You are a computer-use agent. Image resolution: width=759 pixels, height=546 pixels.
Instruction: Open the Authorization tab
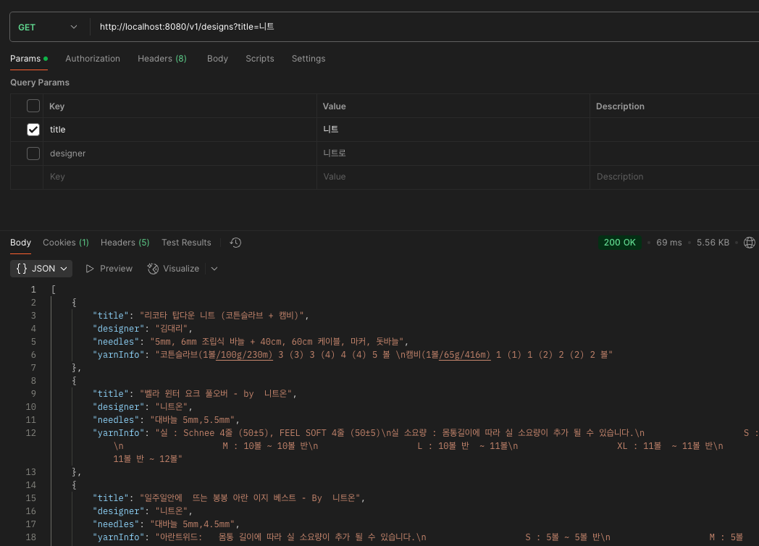[93, 59]
